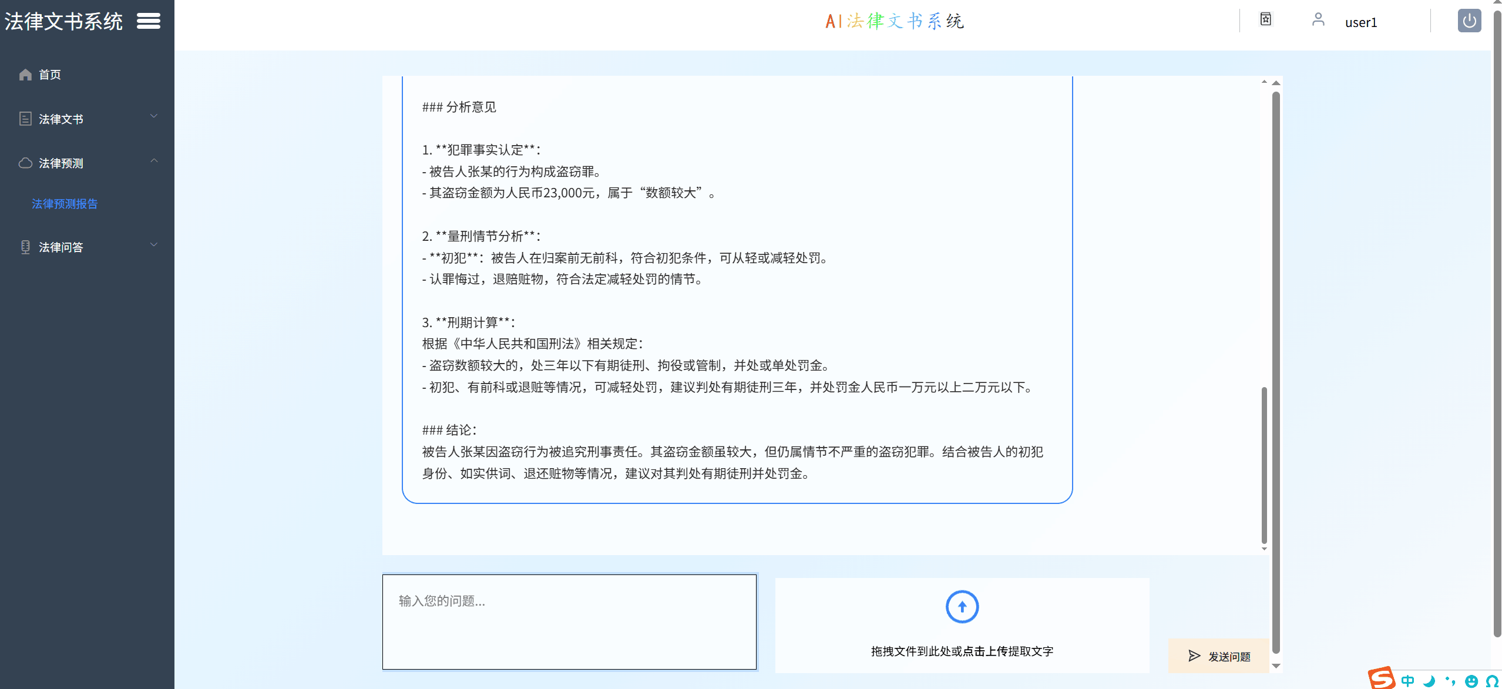Click the Sogou input method S icon
Image resolution: width=1502 pixels, height=689 pixels.
pyautogui.click(x=1381, y=678)
